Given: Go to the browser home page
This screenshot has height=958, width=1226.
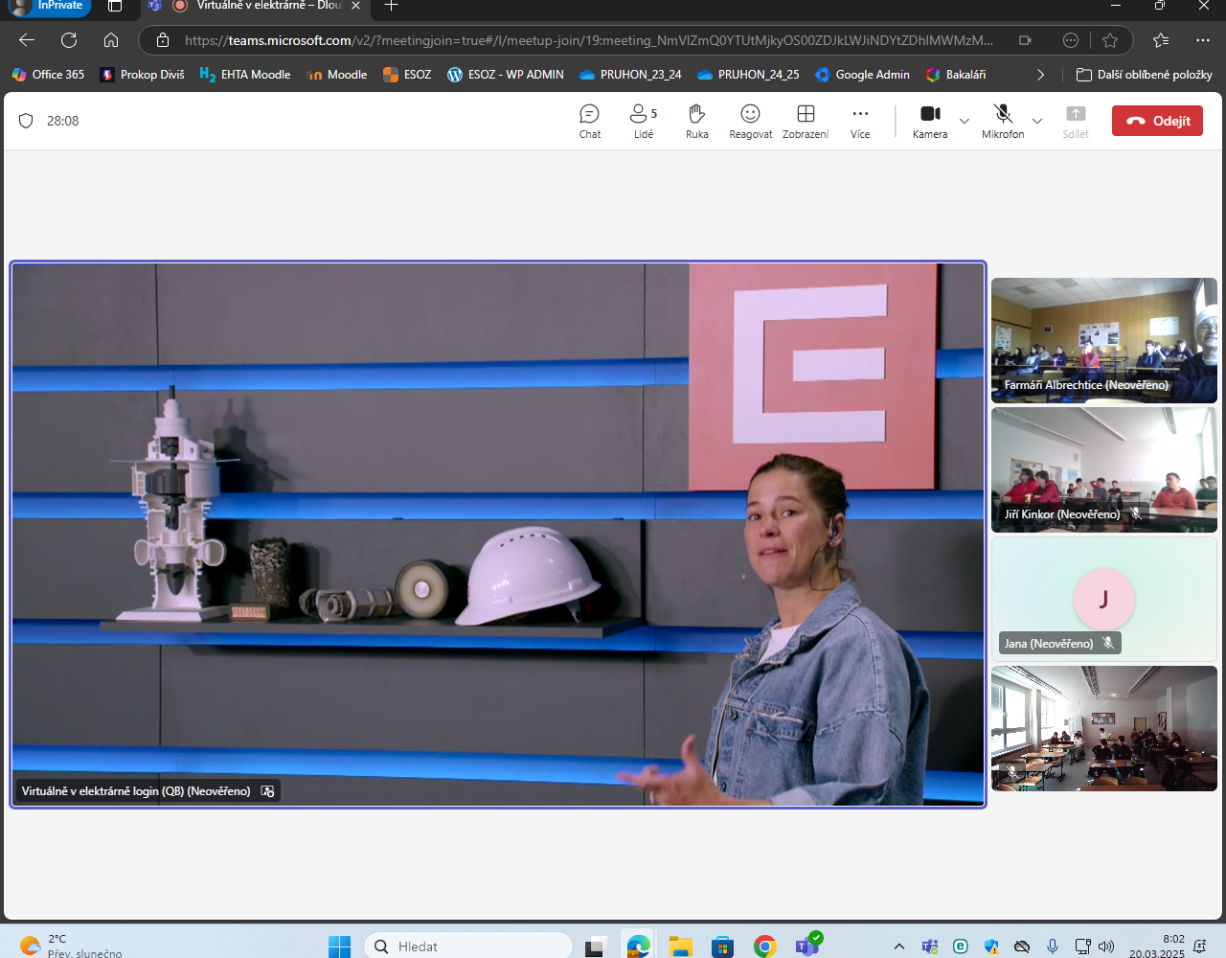Looking at the screenshot, I should (111, 40).
